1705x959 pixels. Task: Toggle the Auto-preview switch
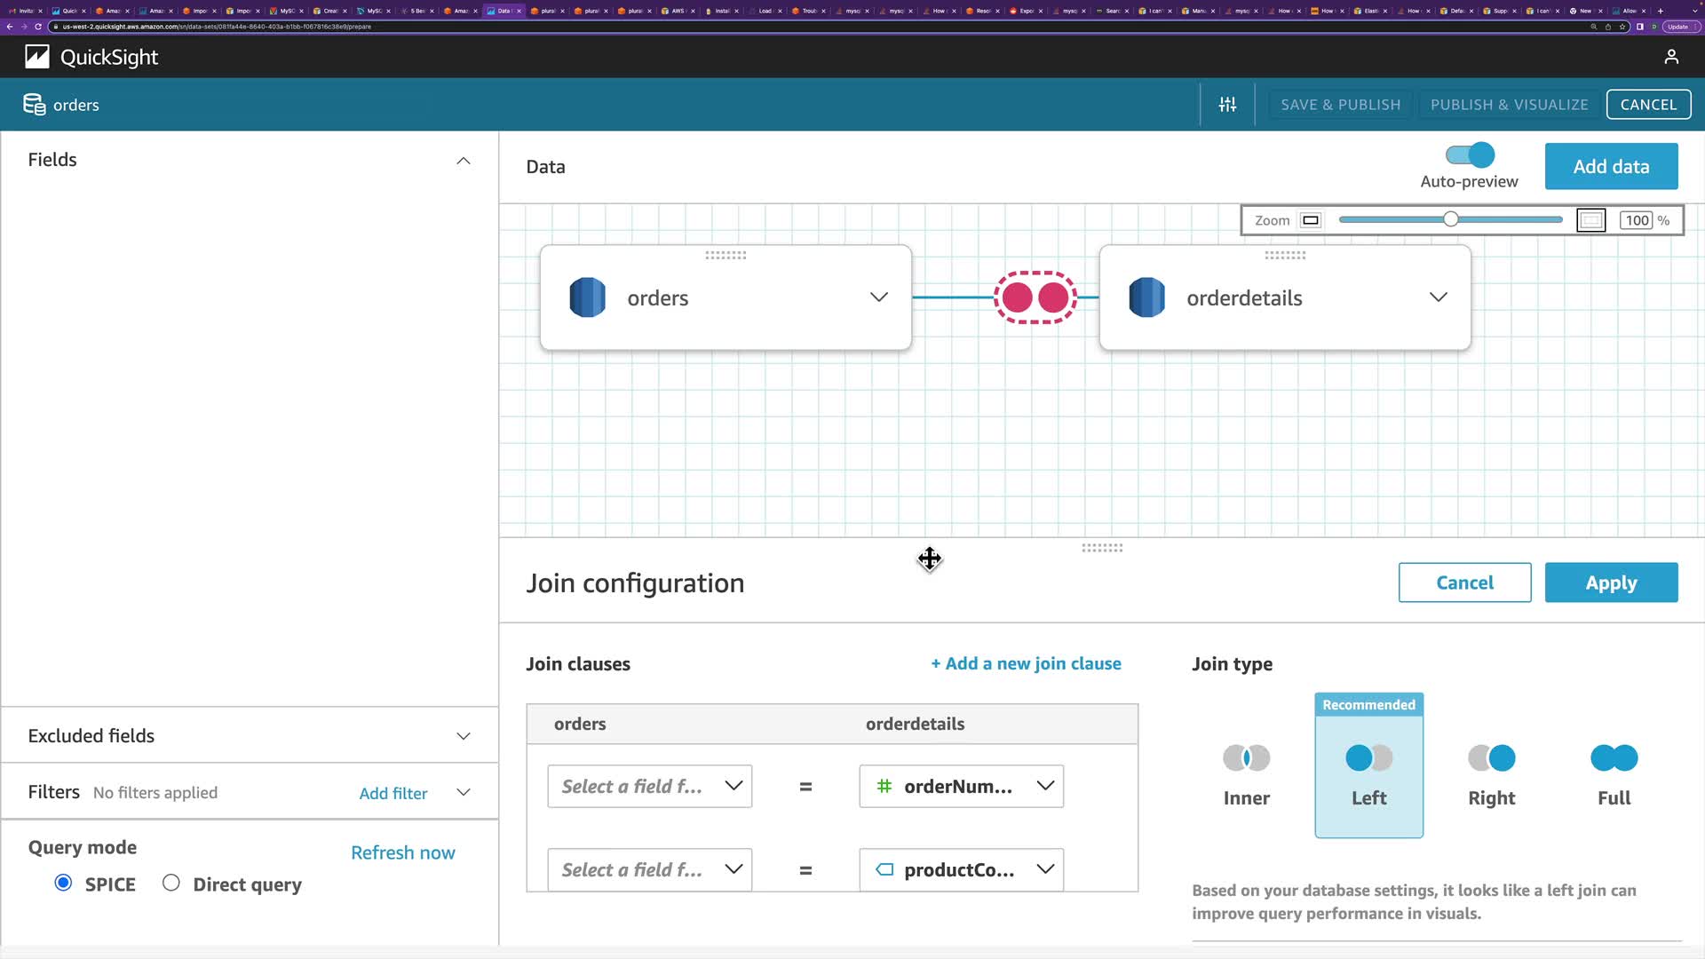point(1470,155)
